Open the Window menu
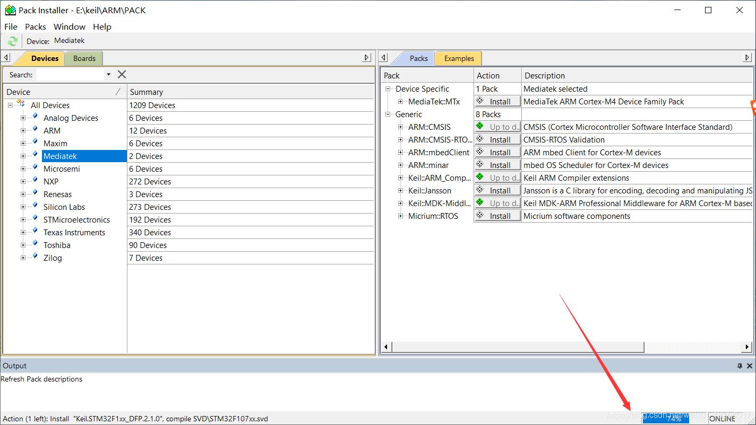Image resolution: width=756 pixels, height=425 pixels. pos(70,26)
